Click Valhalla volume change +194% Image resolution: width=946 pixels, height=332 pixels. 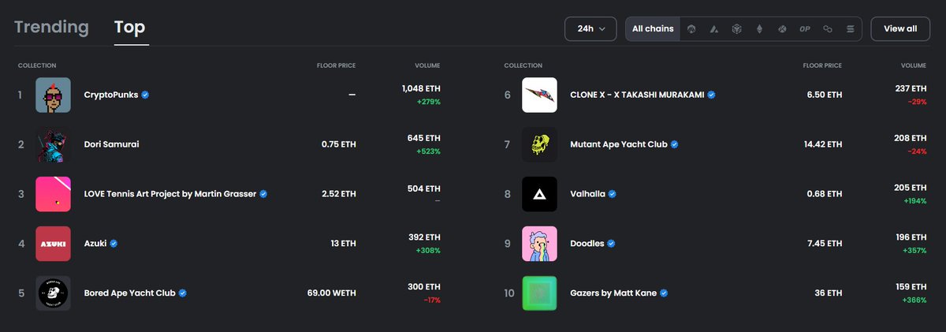(915, 201)
